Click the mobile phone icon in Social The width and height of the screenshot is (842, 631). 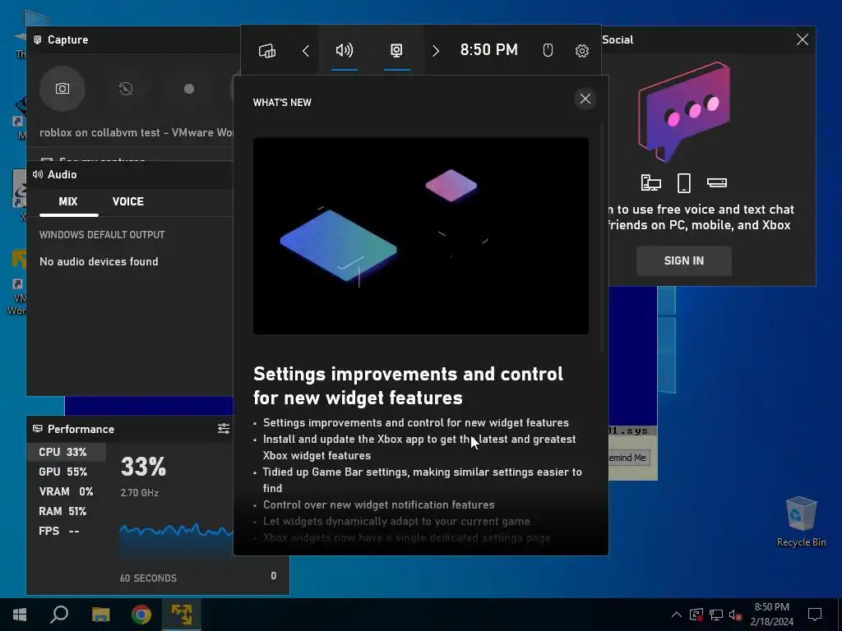(683, 183)
